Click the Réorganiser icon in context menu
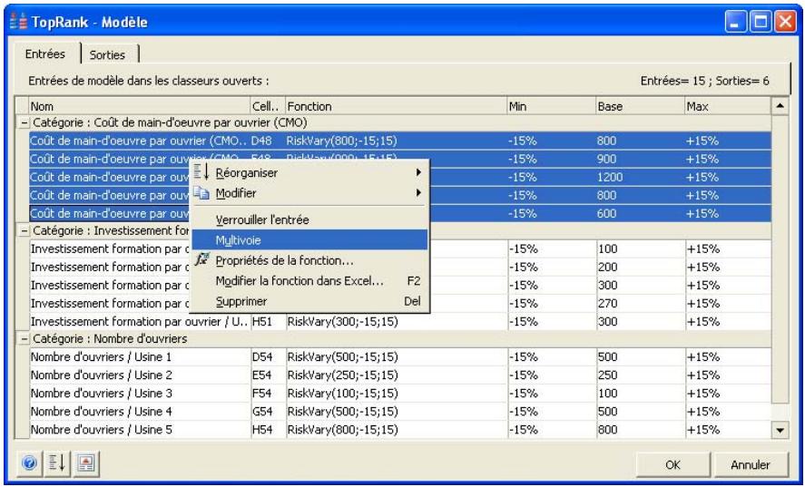Image resolution: width=805 pixels, height=487 pixels. click(x=201, y=172)
